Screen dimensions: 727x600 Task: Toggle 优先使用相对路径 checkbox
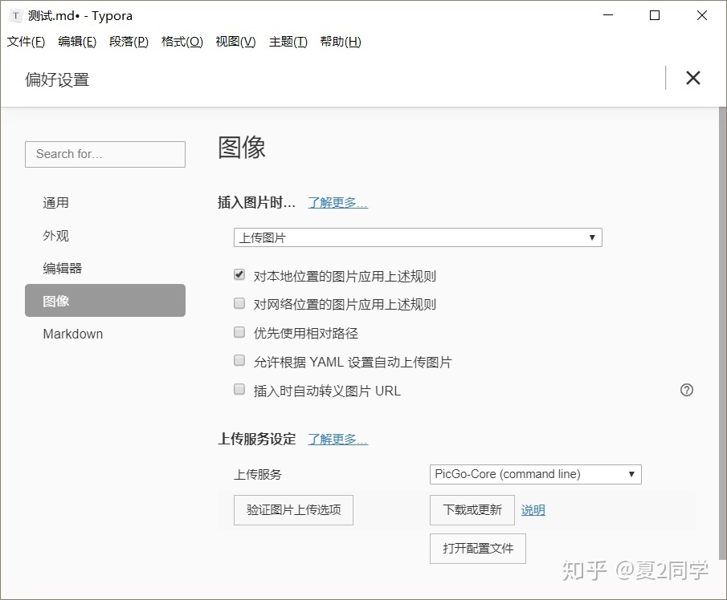tap(239, 332)
